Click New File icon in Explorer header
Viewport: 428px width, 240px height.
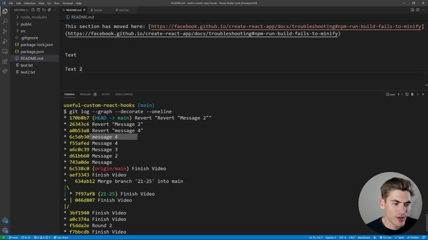(33, 10)
